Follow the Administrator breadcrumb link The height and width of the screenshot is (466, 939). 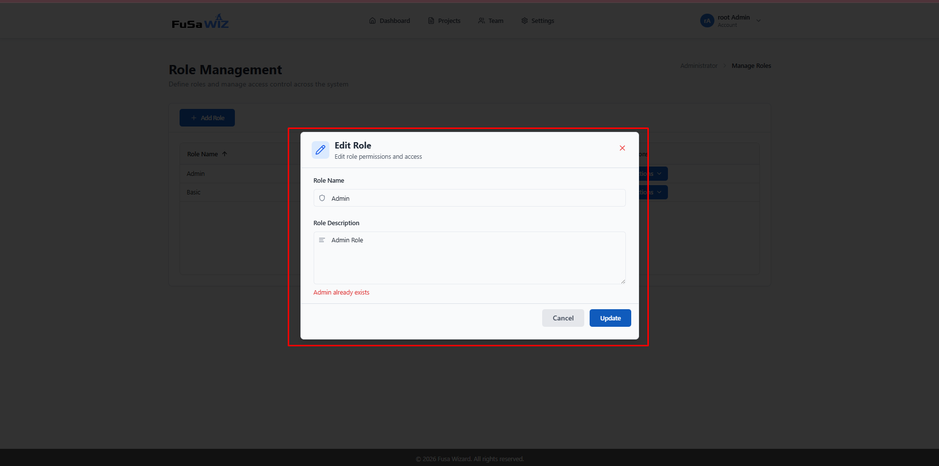point(698,66)
